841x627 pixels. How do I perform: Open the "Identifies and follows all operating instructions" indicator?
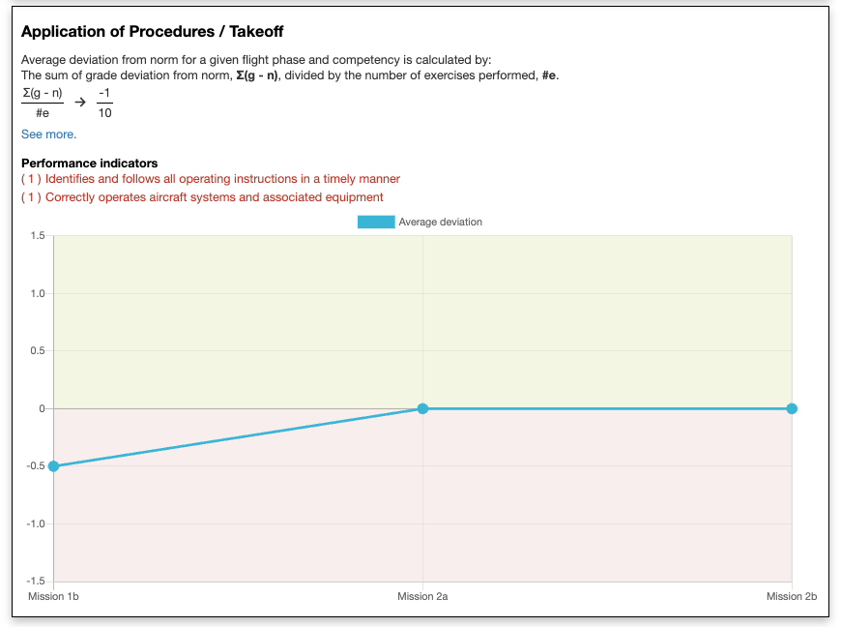211,179
